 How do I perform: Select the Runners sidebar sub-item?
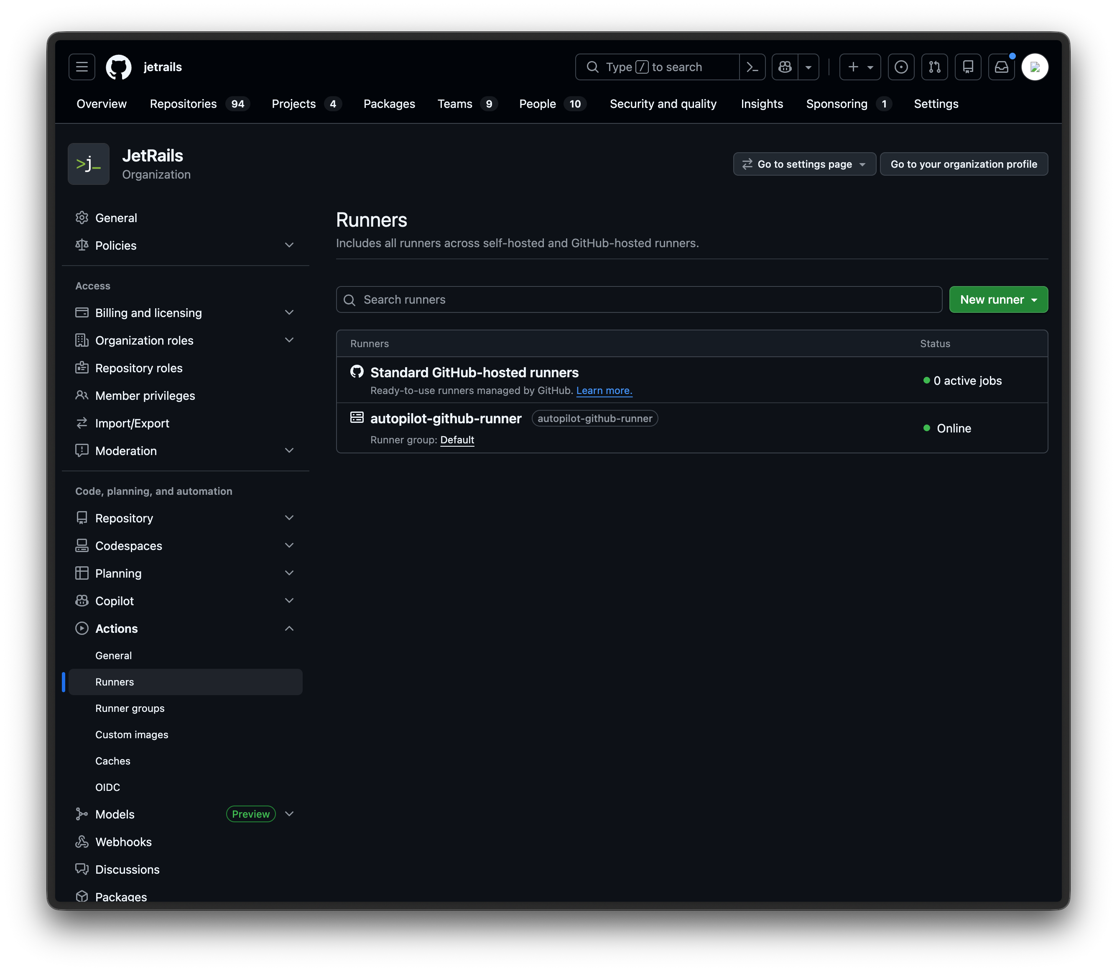(186, 682)
